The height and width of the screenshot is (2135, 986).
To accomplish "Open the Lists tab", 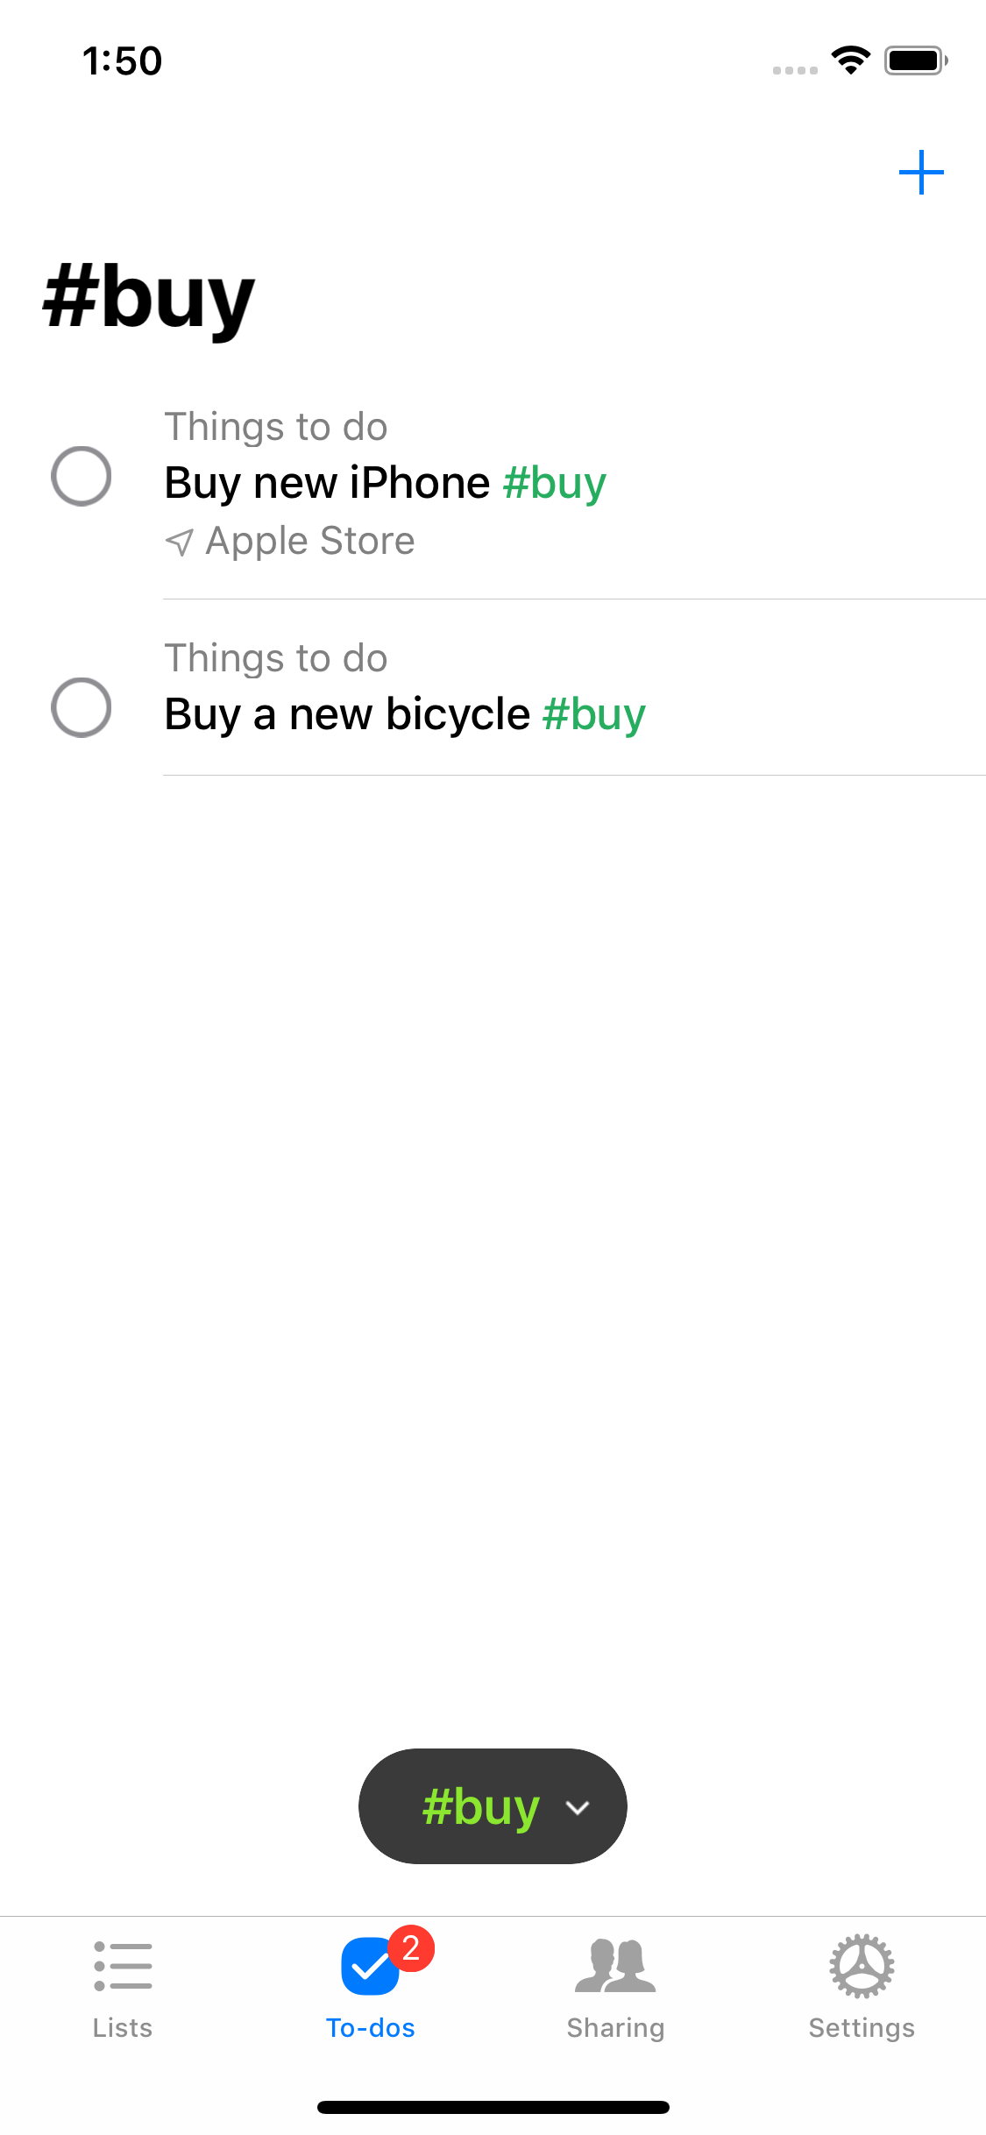I will pyautogui.click(x=123, y=1985).
